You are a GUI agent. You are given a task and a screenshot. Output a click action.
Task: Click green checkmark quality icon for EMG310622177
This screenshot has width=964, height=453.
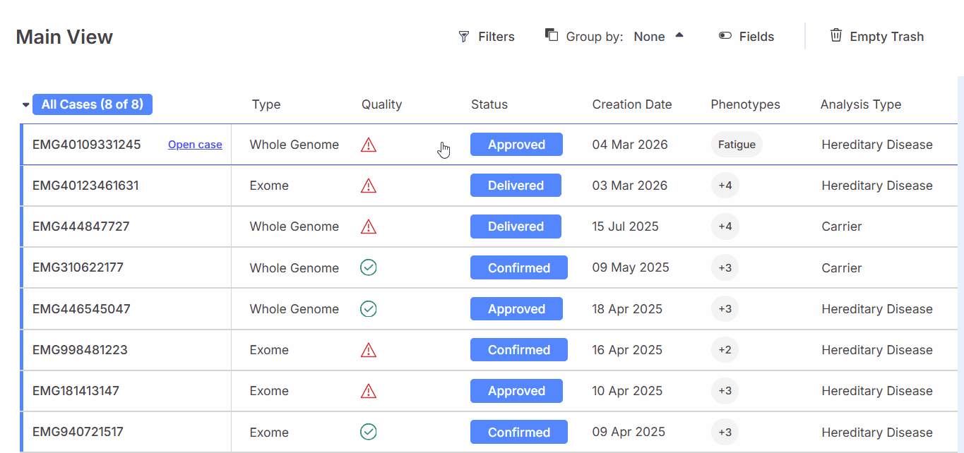[x=369, y=267]
